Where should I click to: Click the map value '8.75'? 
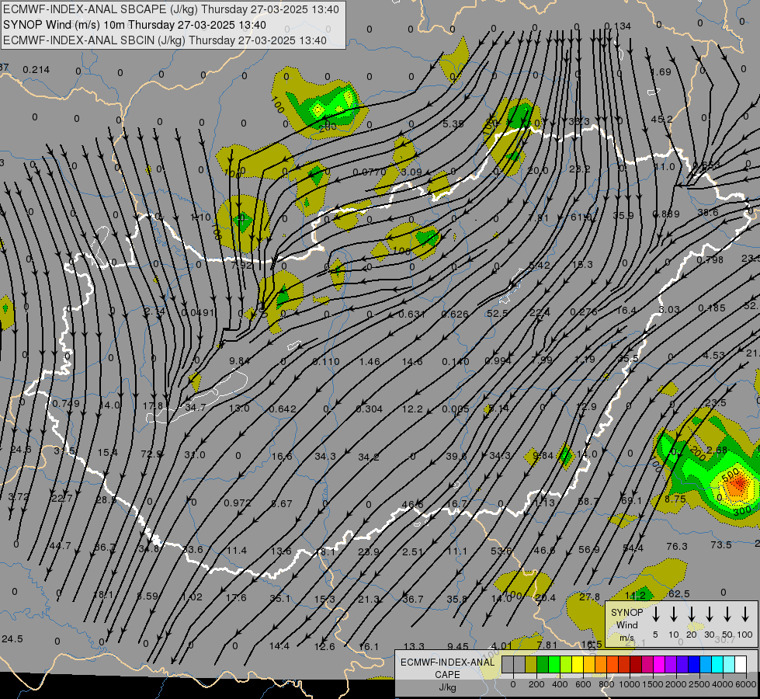675,499
